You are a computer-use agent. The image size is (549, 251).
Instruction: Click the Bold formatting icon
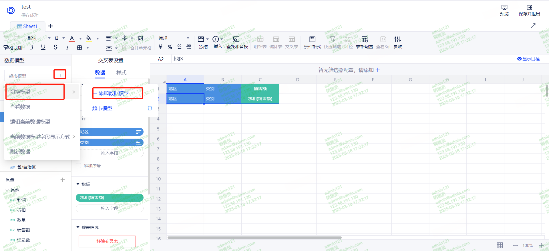click(x=31, y=47)
